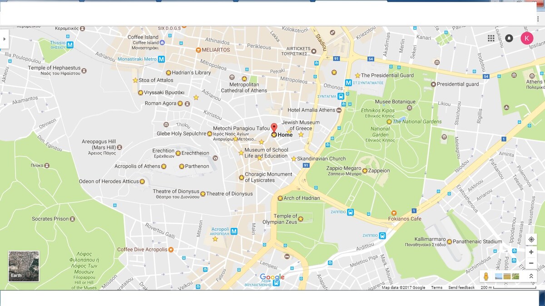
Task: Click the Coffee Island label
Action: (x=143, y=37)
